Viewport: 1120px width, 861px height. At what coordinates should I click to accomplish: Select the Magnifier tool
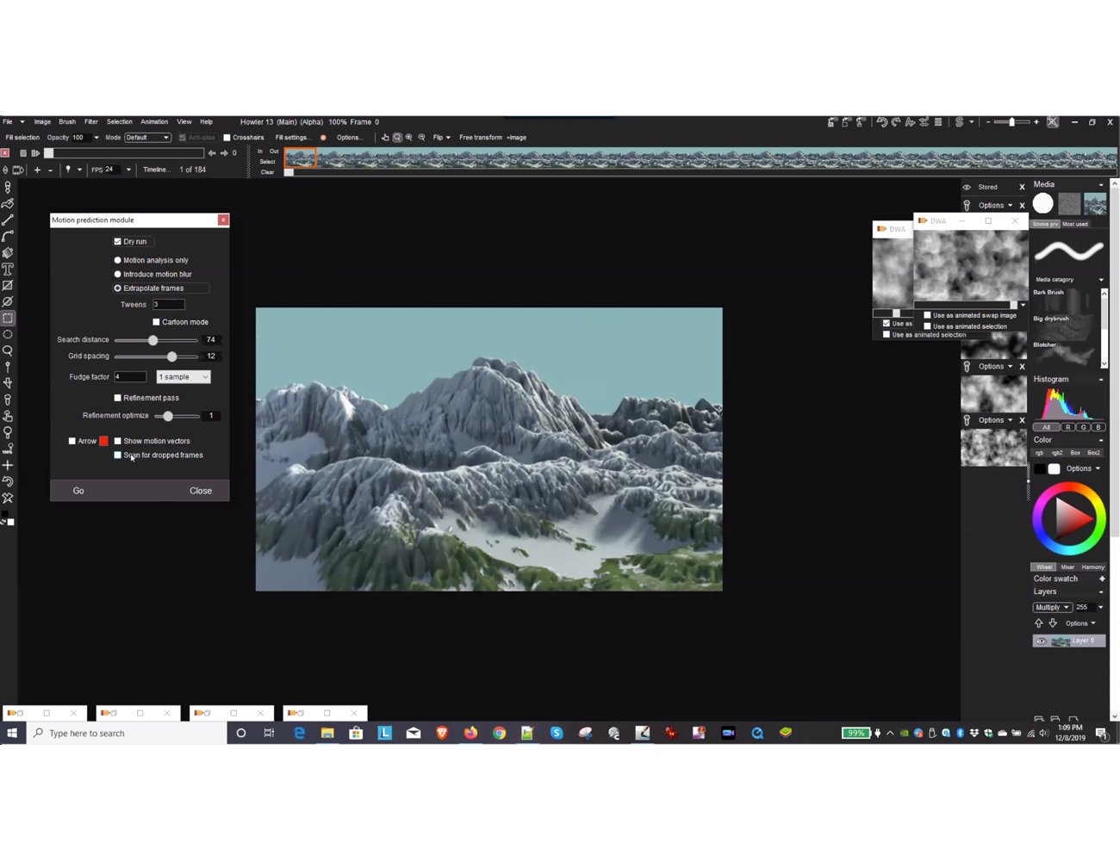click(x=8, y=351)
